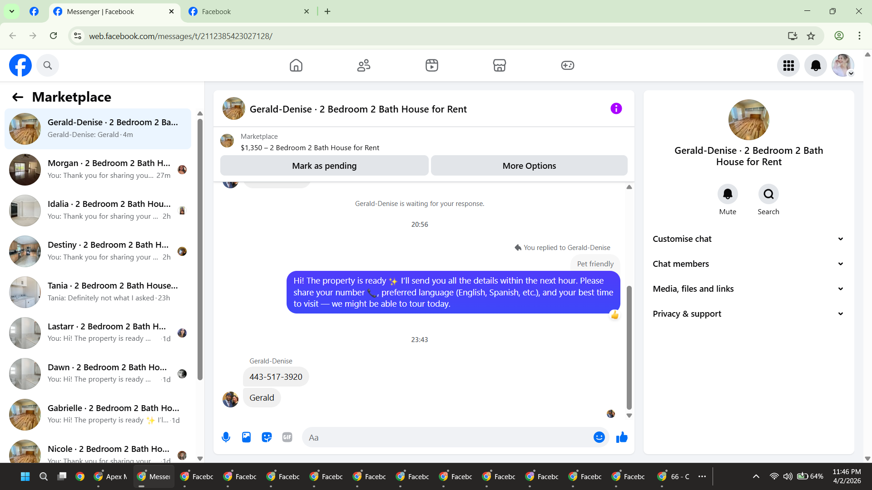
Task: Open the Dawn conversation
Action: point(98,374)
